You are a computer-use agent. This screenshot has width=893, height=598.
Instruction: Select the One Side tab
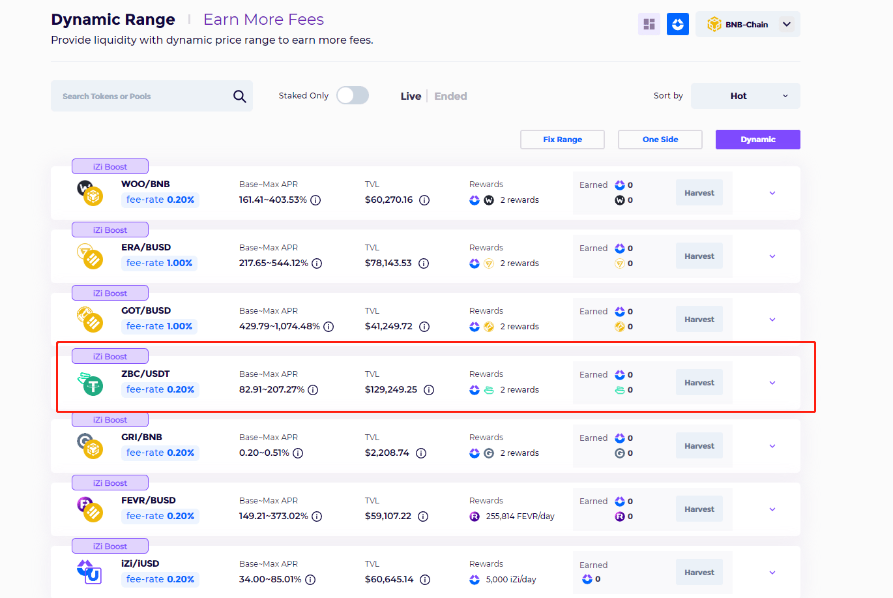coord(660,140)
